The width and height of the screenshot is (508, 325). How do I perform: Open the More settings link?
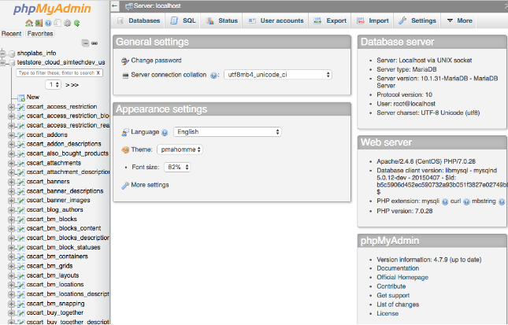[150, 185]
